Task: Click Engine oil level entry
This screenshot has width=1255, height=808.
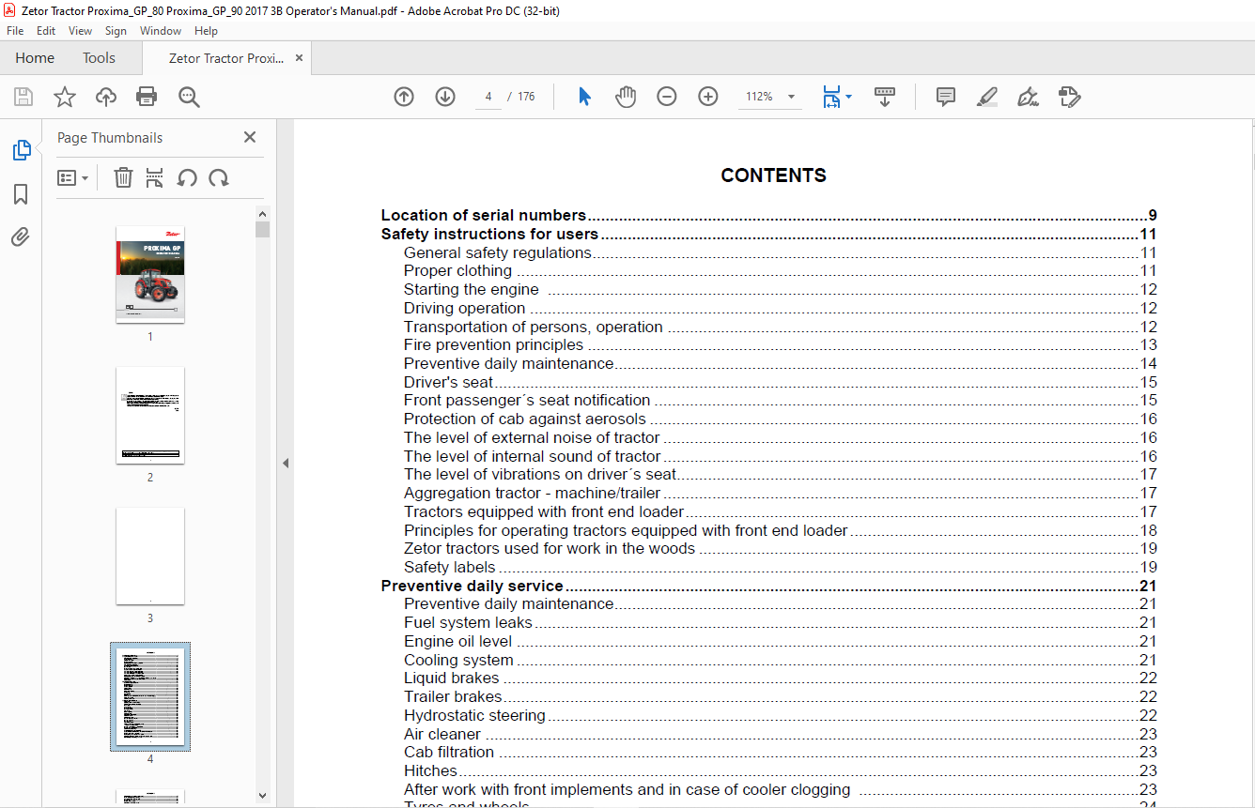Action: (x=780, y=642)
